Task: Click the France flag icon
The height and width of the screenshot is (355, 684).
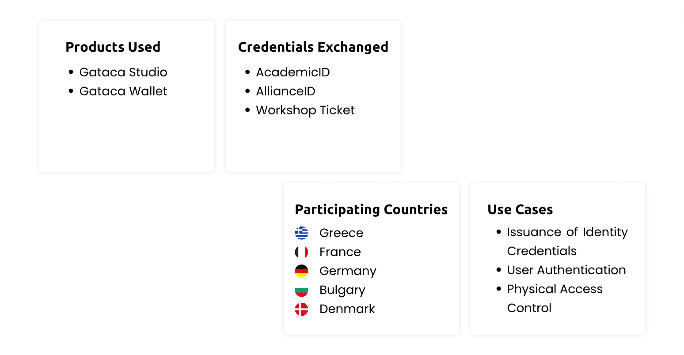Action: [x=302, y=252]
